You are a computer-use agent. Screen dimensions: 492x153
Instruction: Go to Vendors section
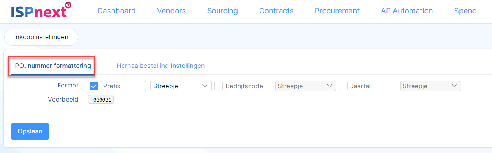click(x=171, y=11)
